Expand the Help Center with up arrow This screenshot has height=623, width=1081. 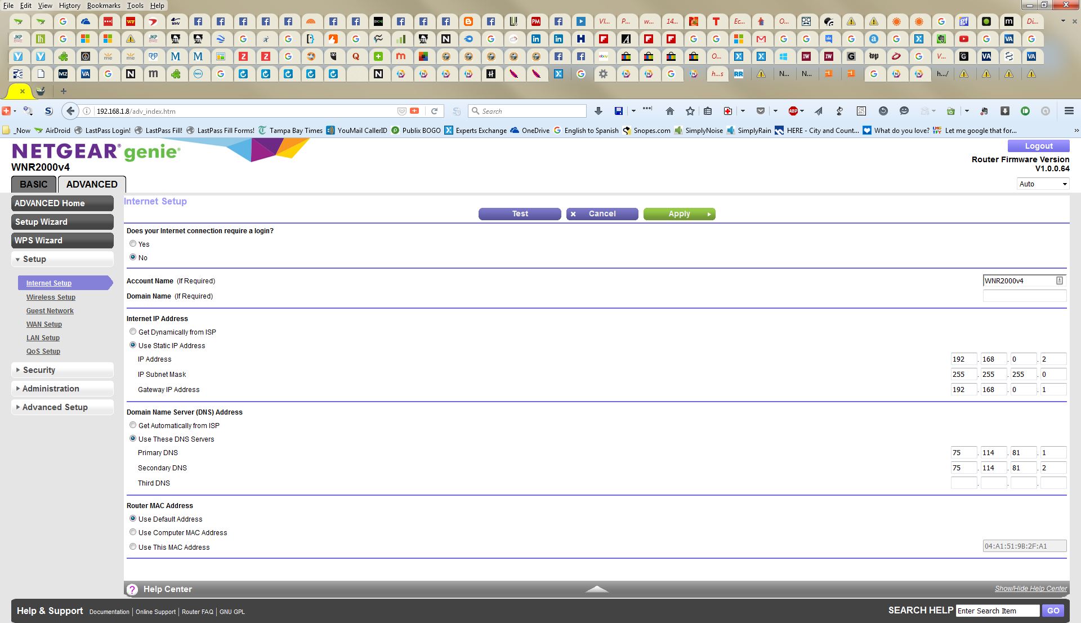[x=597, y=589]
